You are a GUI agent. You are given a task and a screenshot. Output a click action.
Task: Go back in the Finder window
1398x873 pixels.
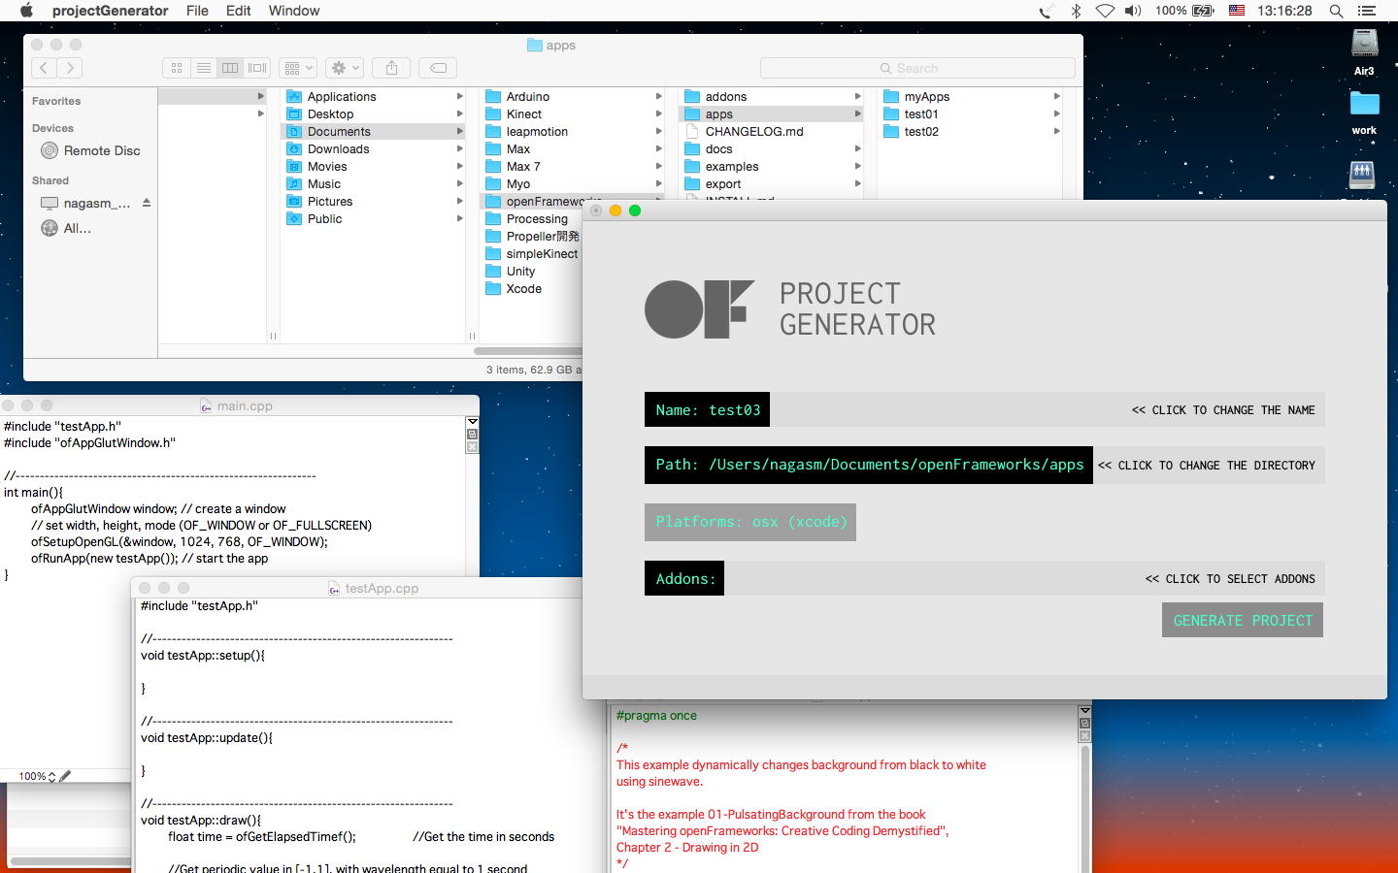44,68
